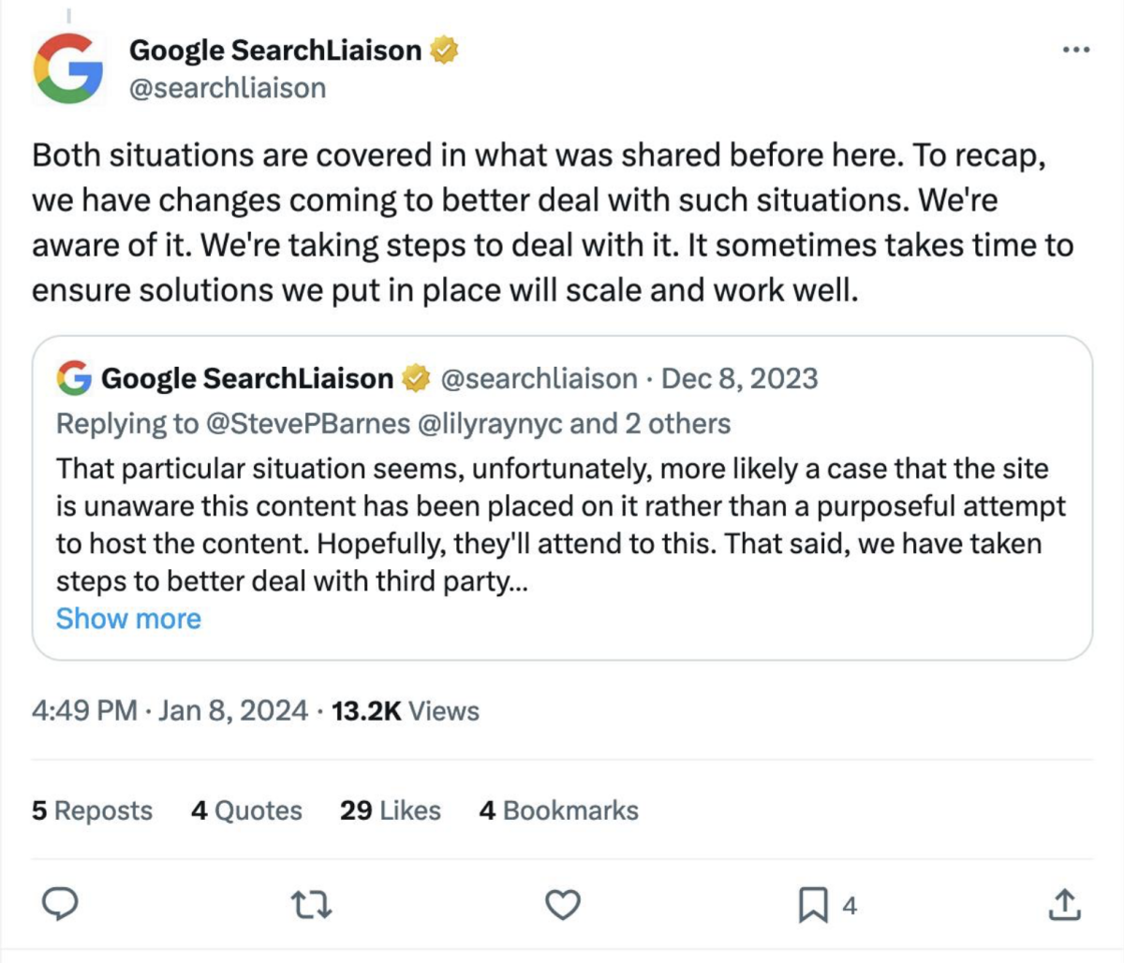The width and height of the screenshot is (1124, 963).
Task: View the 4 Quotes list
Action: [x=246, y=810]
